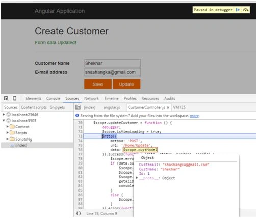Pretty print code with curly braces icon
The image size is (256, 218).
coord(79,213)
